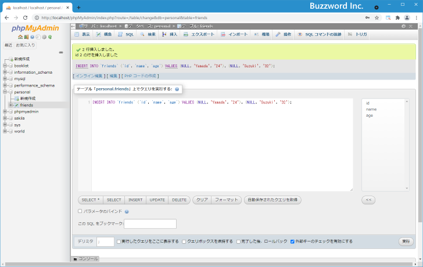This screenshot has width=423, height=267.
Task: Click the browser back arrow
Action: point(6,18)
